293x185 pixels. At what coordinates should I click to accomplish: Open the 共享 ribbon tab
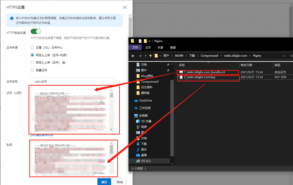pyautogui.click(x=160, y=48)
